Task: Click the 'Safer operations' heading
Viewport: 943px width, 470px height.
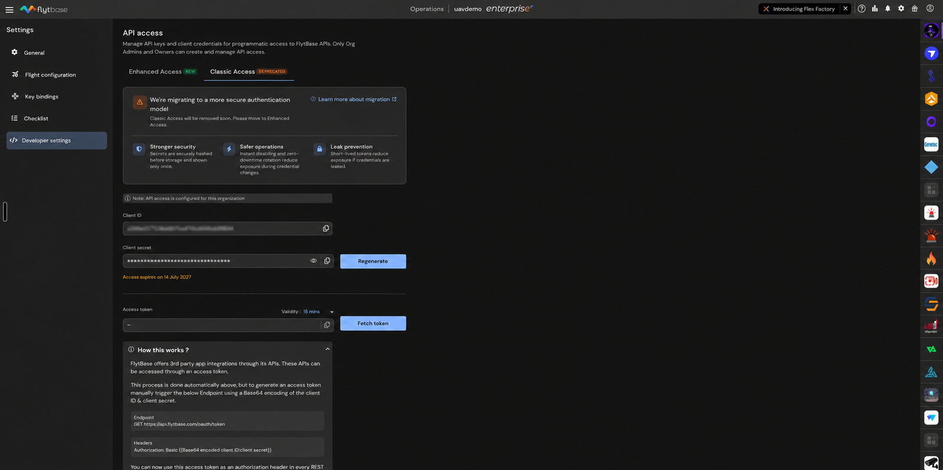Action: pyautogui.click(x=261, y=147)
